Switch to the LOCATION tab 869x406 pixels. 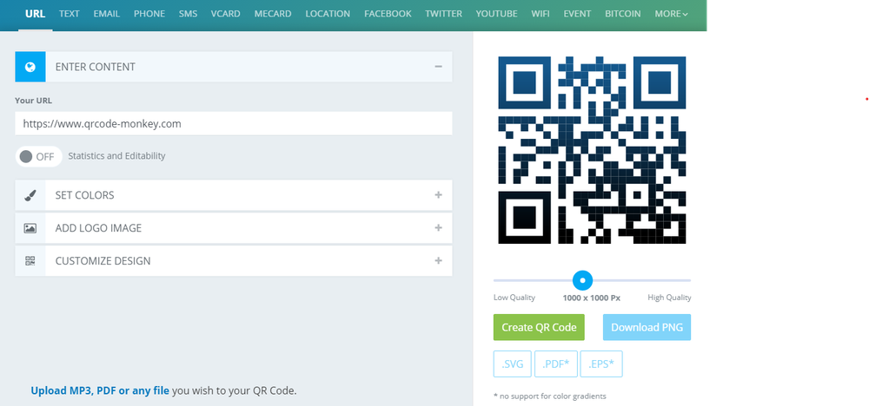point(328,14)
